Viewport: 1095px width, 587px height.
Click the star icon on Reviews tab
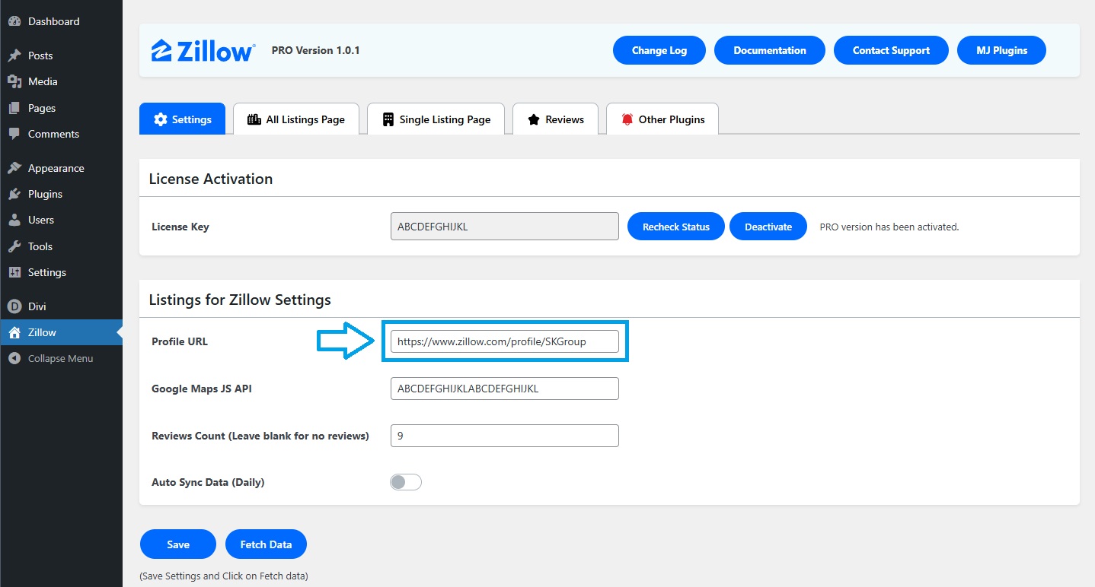click(x=534, y=119)
